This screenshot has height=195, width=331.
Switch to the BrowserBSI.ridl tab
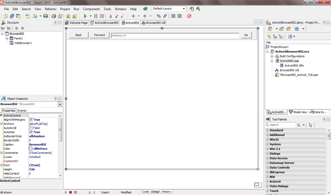click(153, 23)
